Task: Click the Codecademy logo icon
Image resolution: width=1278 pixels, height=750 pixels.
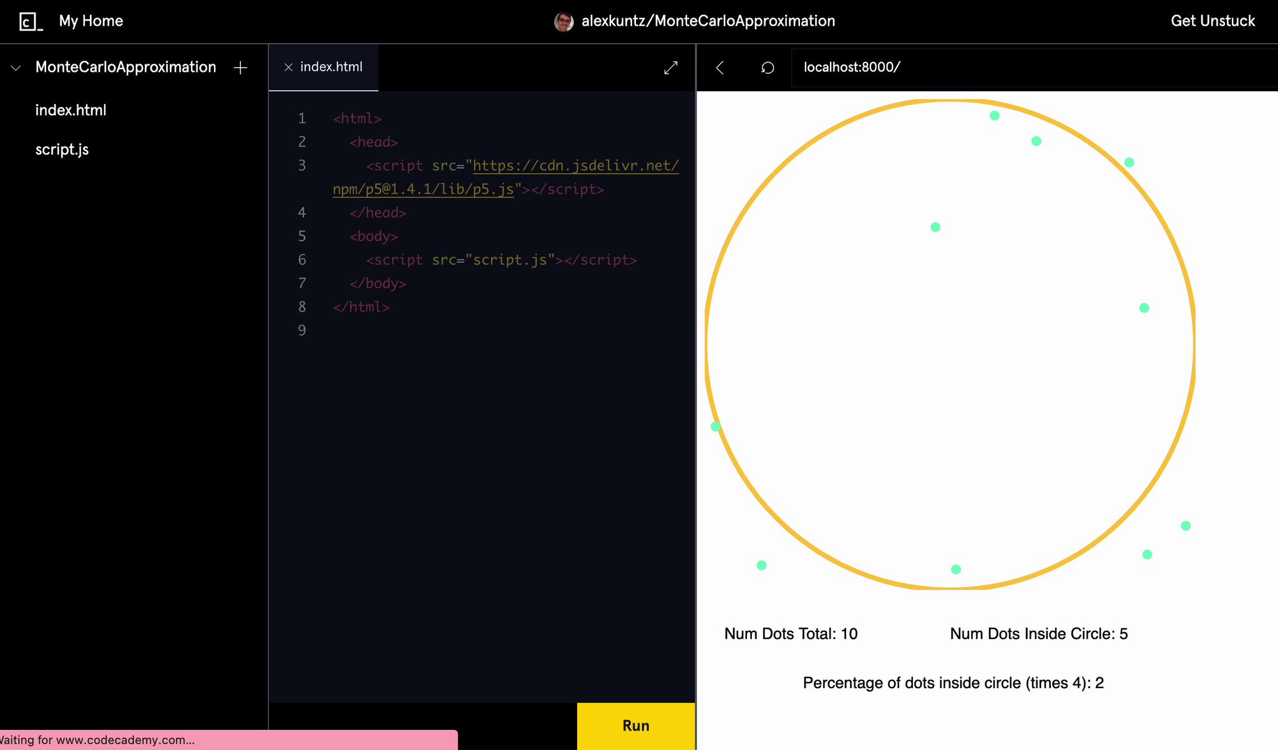Action: pos(28,21)
